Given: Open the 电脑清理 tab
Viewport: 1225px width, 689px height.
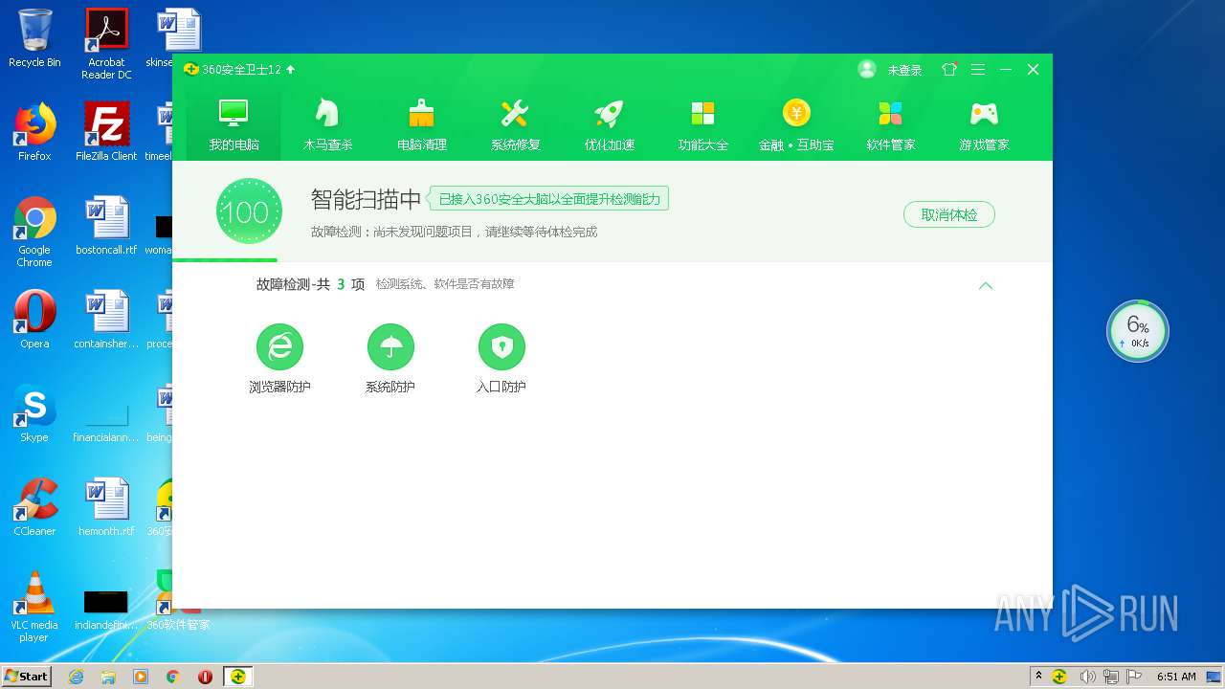Looking at the screenshot, I should coord(421,124).
